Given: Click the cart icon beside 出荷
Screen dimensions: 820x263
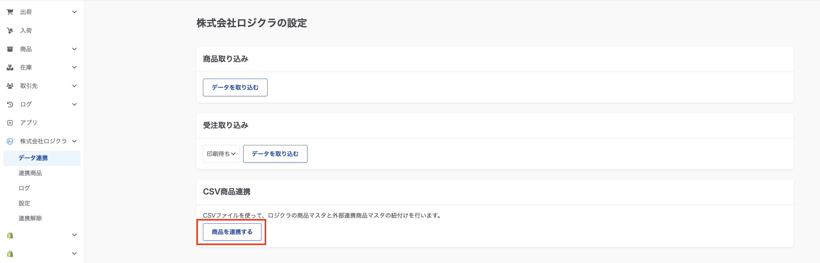Looking at the screenshot, I should coord(10,12).
